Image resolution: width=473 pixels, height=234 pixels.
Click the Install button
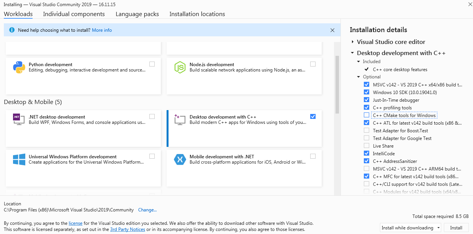[x=456, y=228]
